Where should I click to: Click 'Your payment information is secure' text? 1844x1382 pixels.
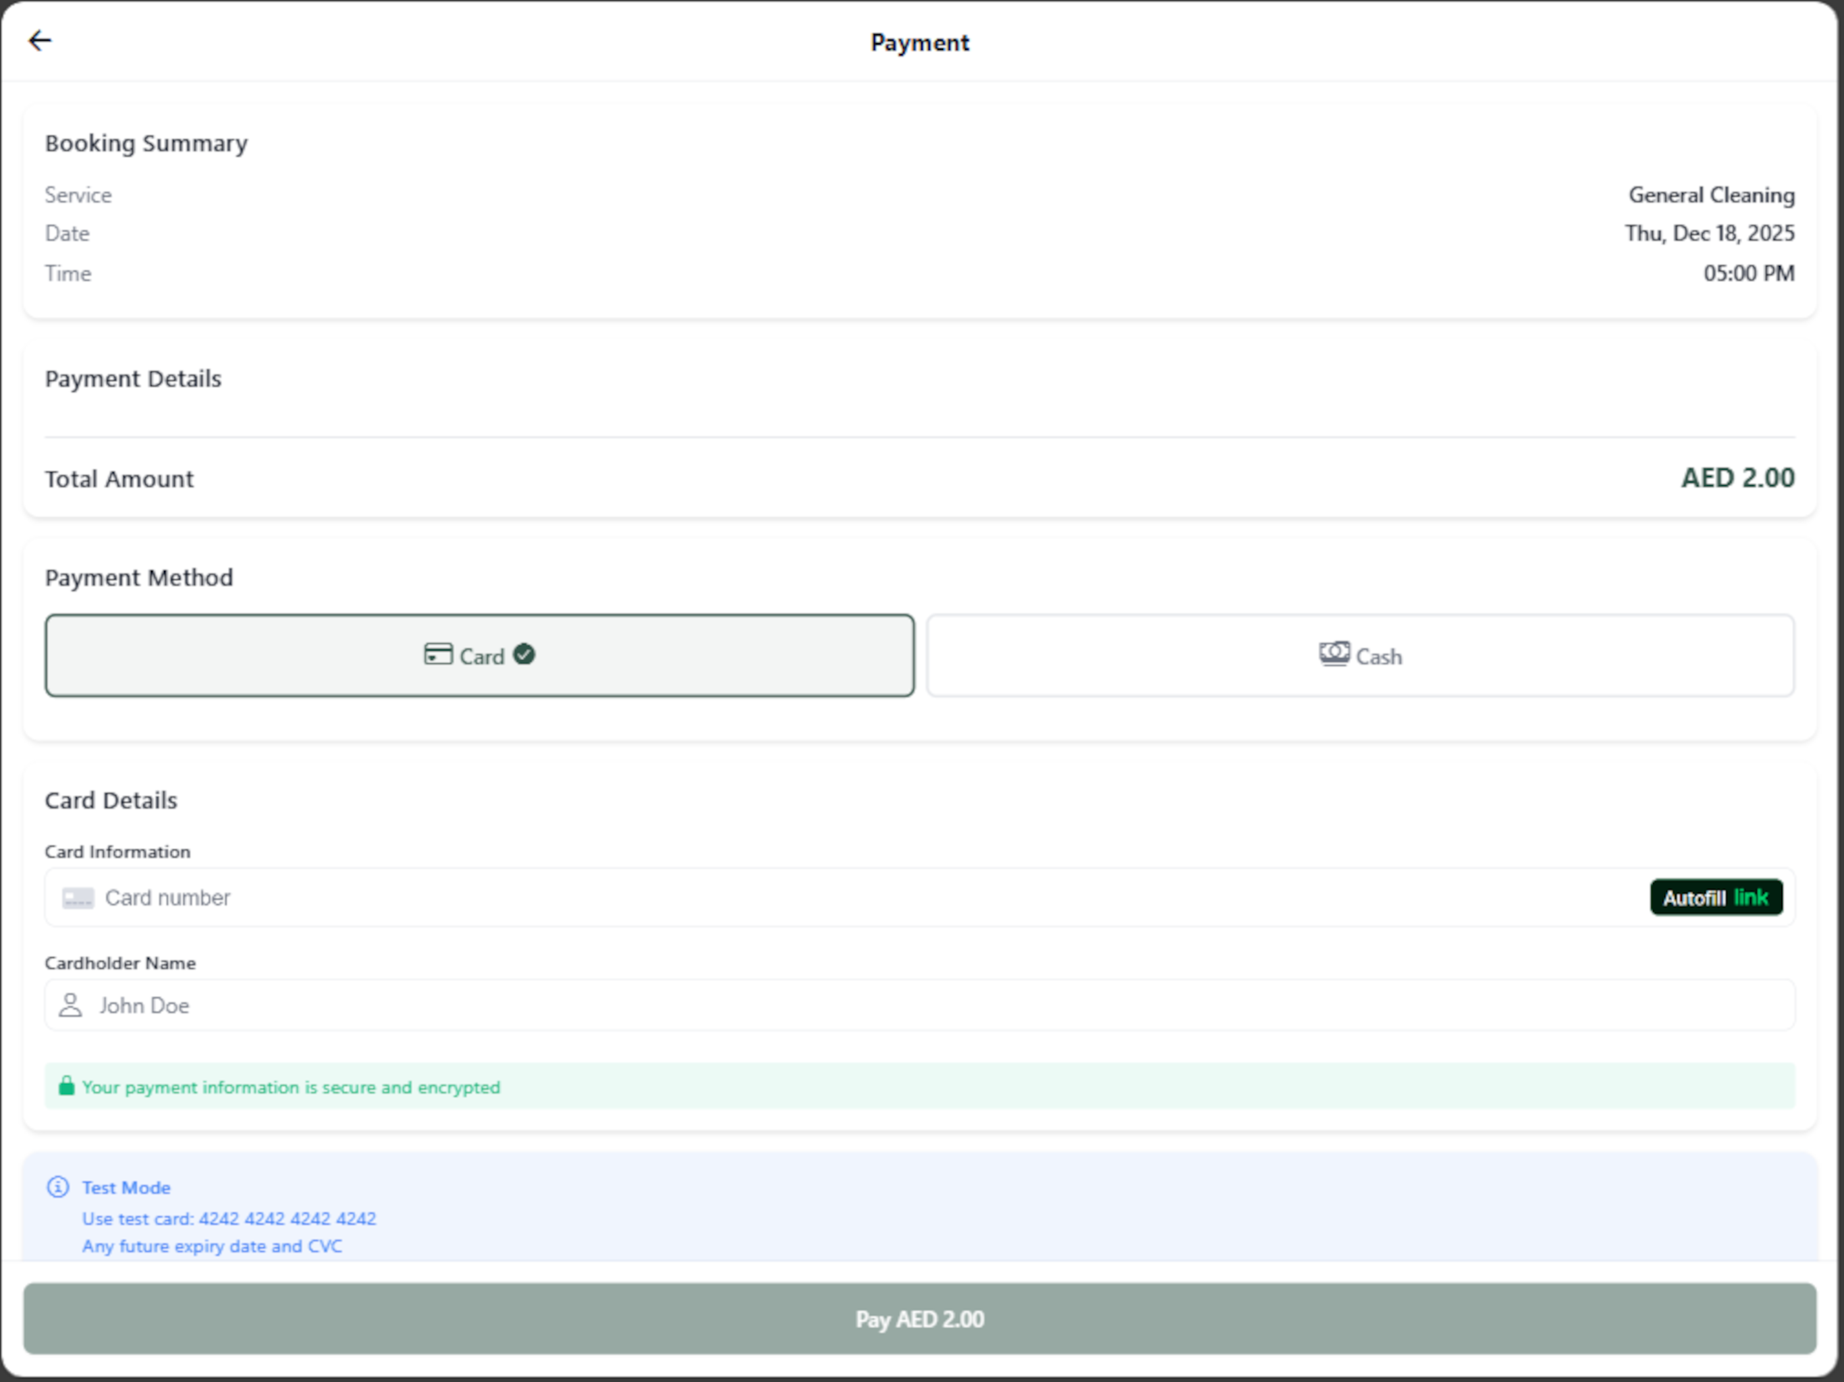[291, 1087]
